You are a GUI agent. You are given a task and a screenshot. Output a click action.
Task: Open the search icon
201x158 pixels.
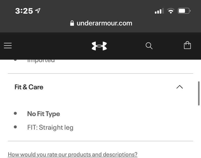[x=149, y=46]
